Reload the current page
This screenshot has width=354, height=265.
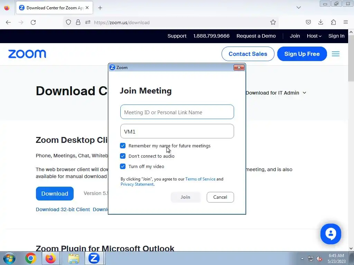(x=33, y=22)
